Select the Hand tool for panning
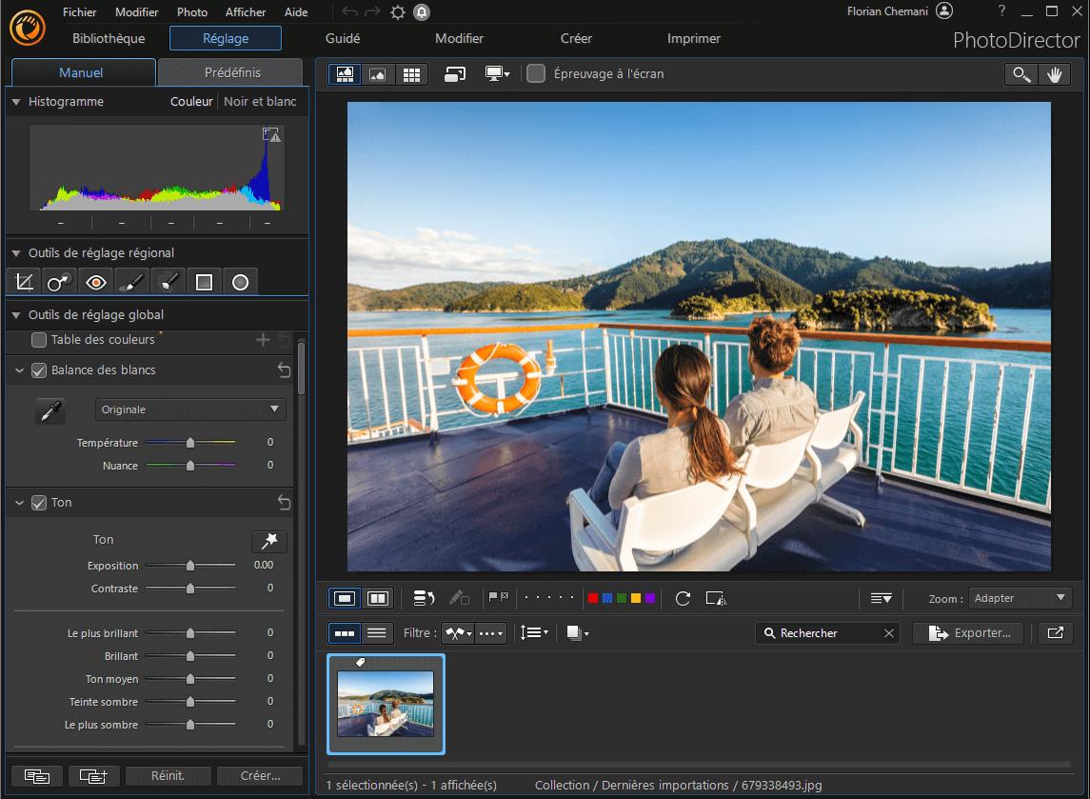Viewport: 1090px width, 799px height. [x=1055, y=73]
